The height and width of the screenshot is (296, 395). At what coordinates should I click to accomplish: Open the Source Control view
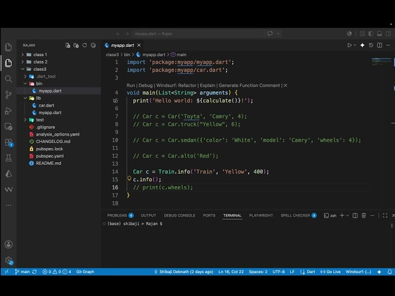tap(8, 94)
